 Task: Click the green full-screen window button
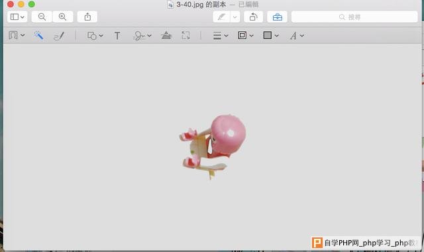tap(32, 4)
